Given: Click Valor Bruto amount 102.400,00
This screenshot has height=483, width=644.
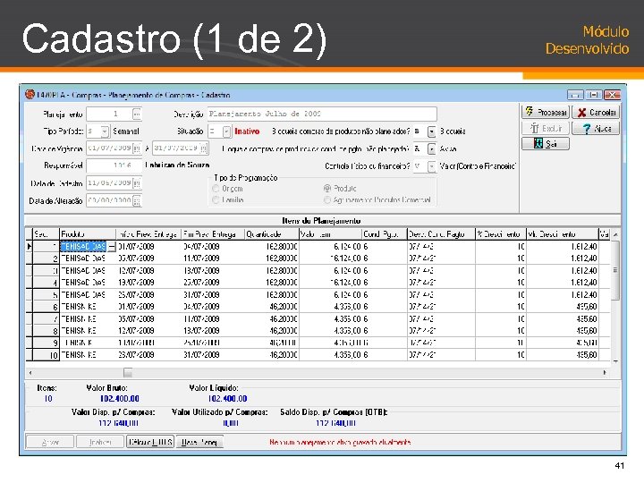Looking at the screenshot, I should [x=120, y=398].
